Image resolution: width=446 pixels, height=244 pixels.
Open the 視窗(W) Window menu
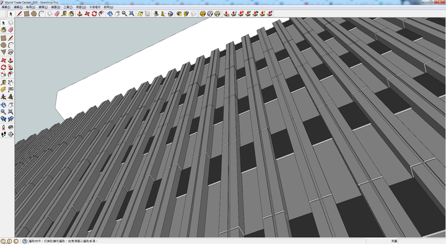tap(81, 7)
